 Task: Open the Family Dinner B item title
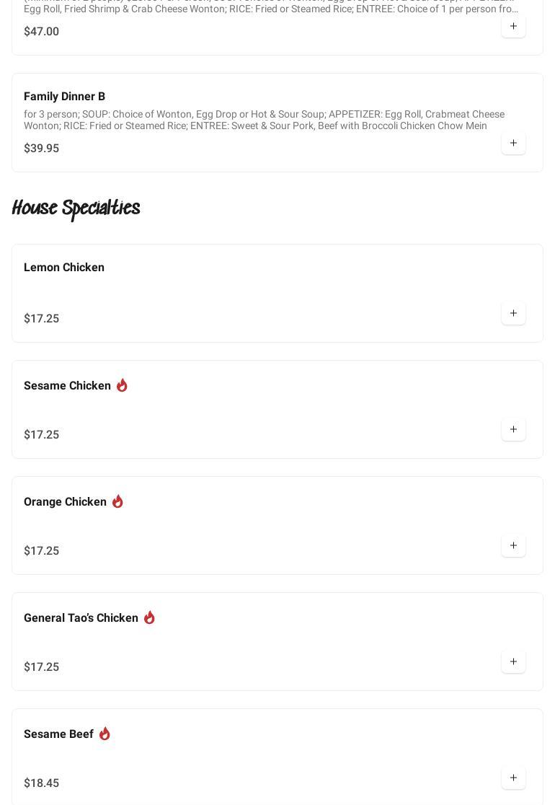[x=64, y=97]
